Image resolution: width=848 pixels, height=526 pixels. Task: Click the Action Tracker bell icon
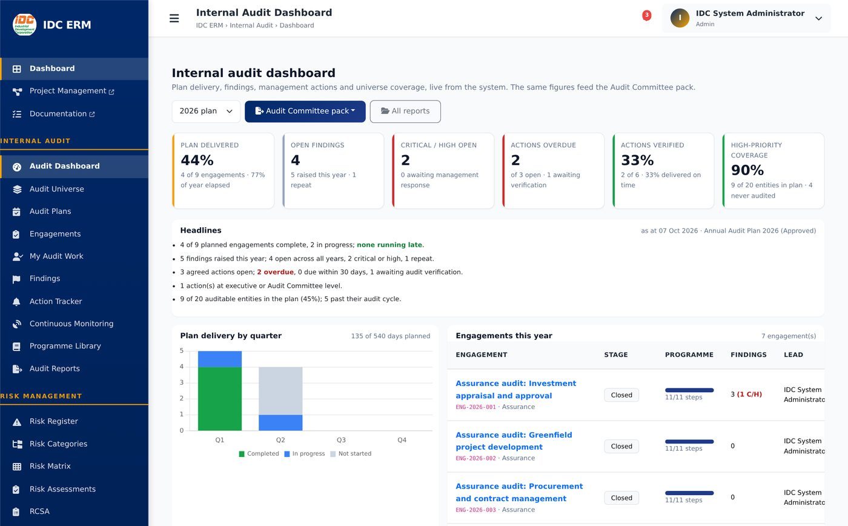[x=17, y=302]
